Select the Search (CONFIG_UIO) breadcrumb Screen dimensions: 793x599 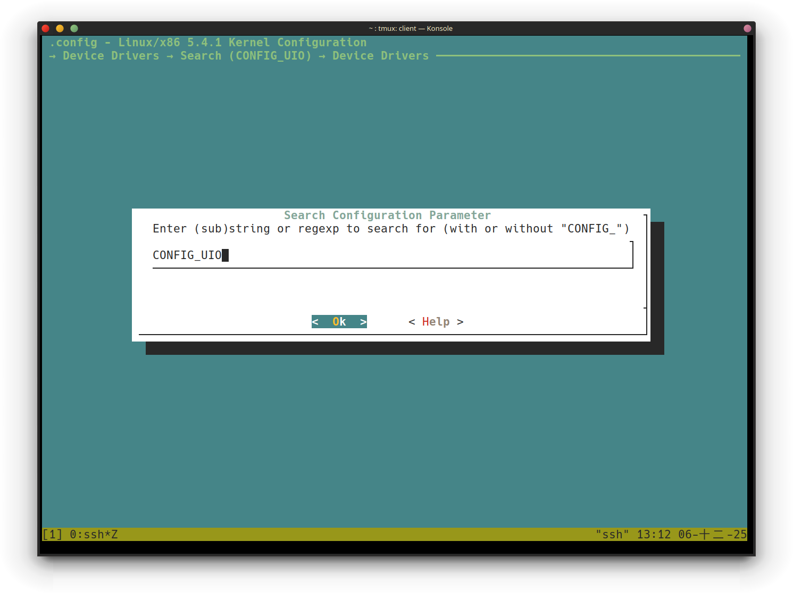click(246, 56)
